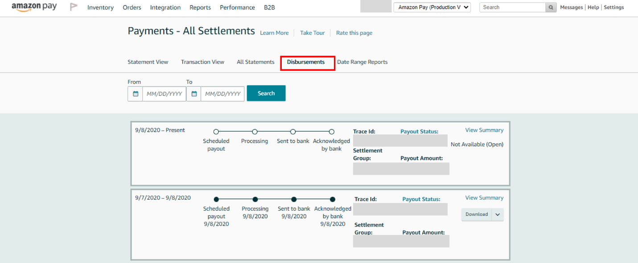This screenshot has height=263, width=638.
Task: Open the Inventory menu
Action: click(100, 8)
